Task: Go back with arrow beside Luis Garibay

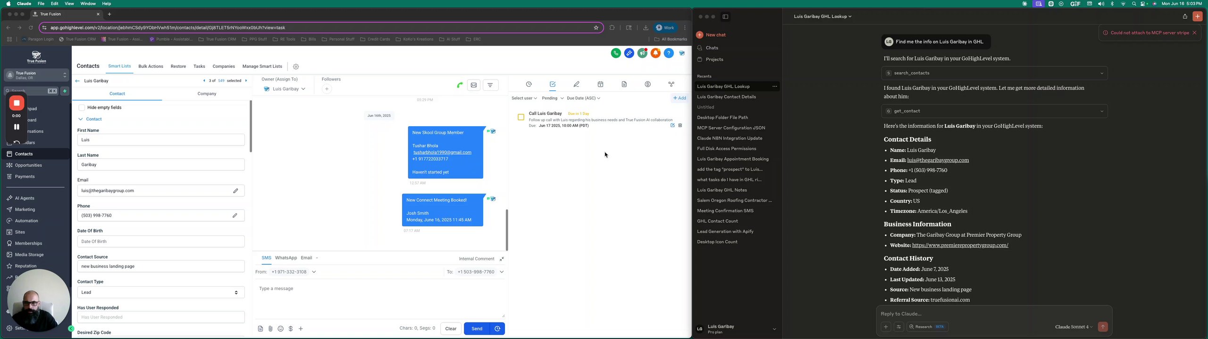Action: click(x=77, y=81)
